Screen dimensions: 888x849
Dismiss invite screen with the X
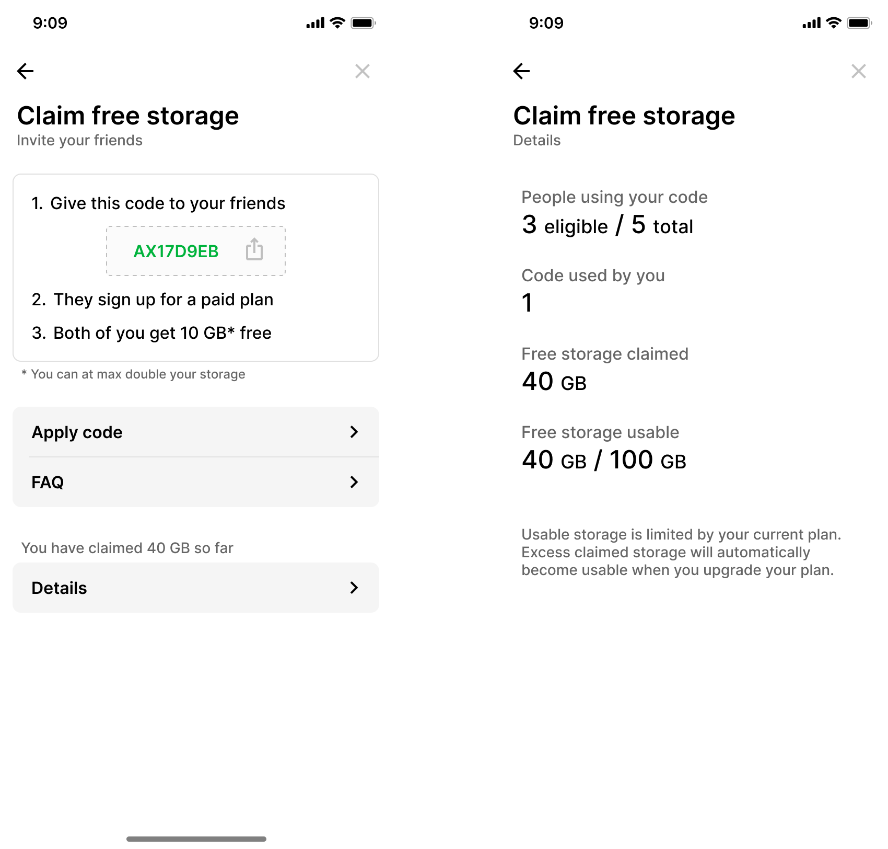(363, 71)
